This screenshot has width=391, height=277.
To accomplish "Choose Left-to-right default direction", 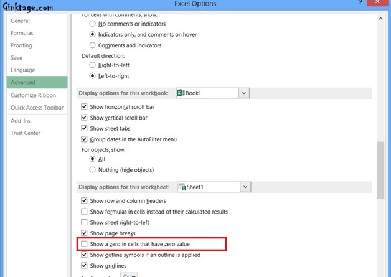I will (92, 76).
